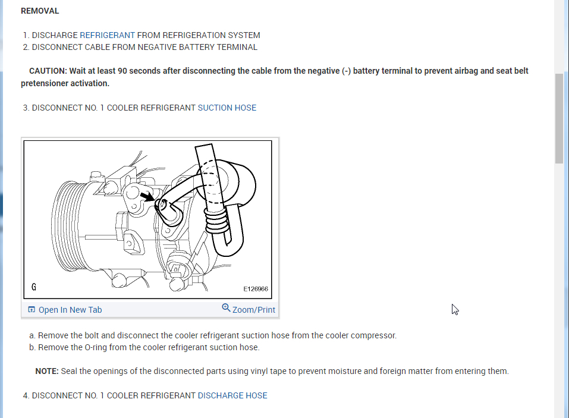
Task: Click Open In New Tab link
Action: (x=70, y=310)
